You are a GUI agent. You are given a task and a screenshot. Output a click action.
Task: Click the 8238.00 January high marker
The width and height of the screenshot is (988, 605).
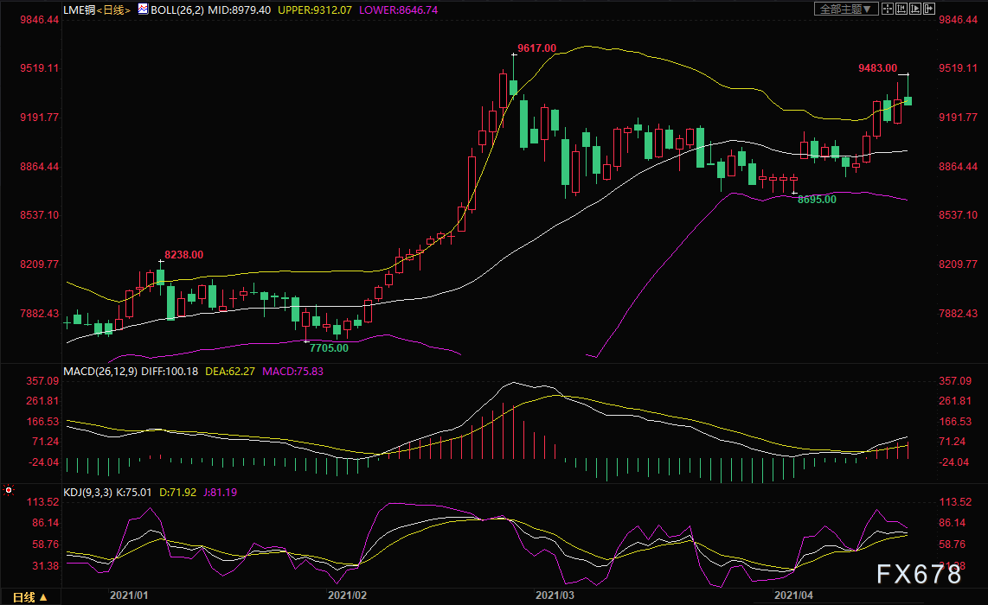tap(183, 254)
